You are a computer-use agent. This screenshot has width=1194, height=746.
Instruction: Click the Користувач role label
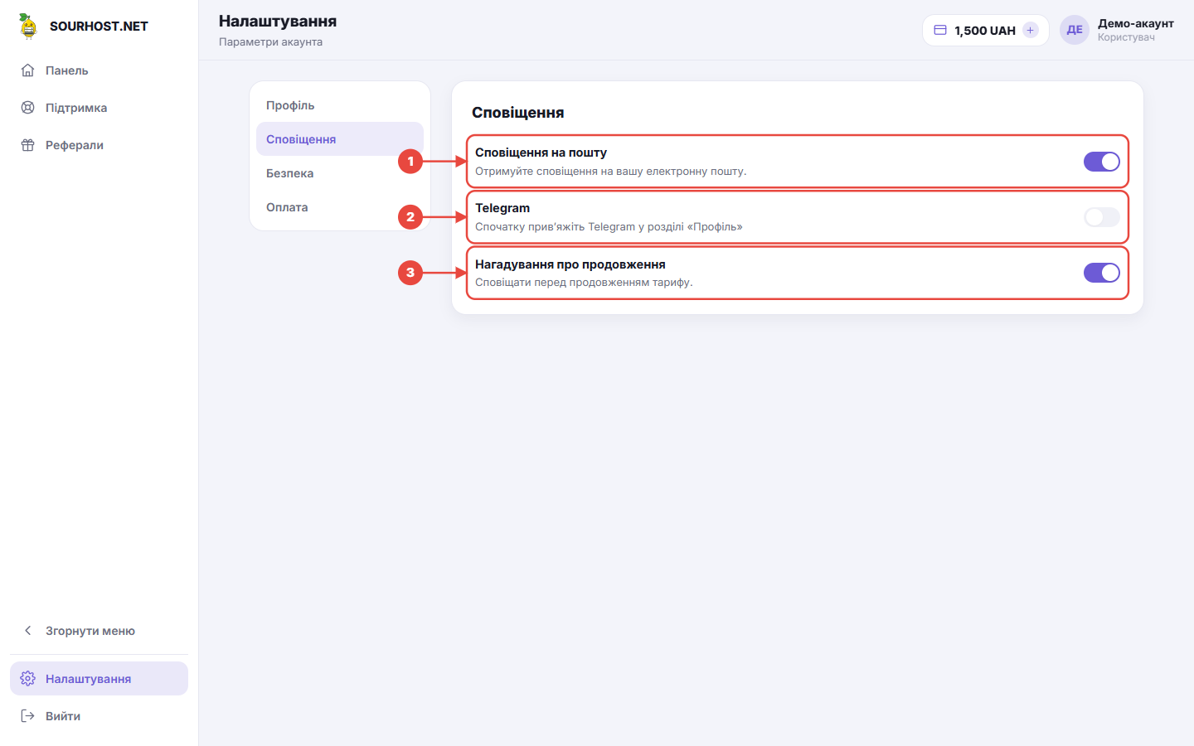pos(1126,37)
